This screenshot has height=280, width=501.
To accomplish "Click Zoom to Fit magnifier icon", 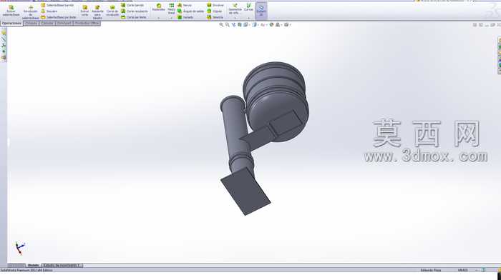I will 221,24.
